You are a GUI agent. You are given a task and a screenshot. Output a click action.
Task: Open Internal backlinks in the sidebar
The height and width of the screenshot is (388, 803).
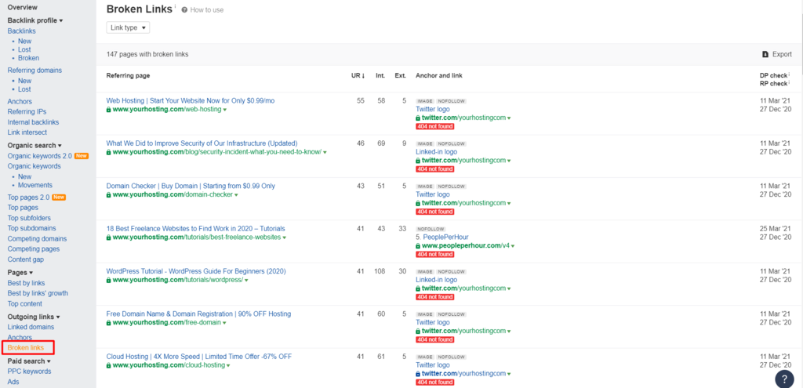[33, 122]
